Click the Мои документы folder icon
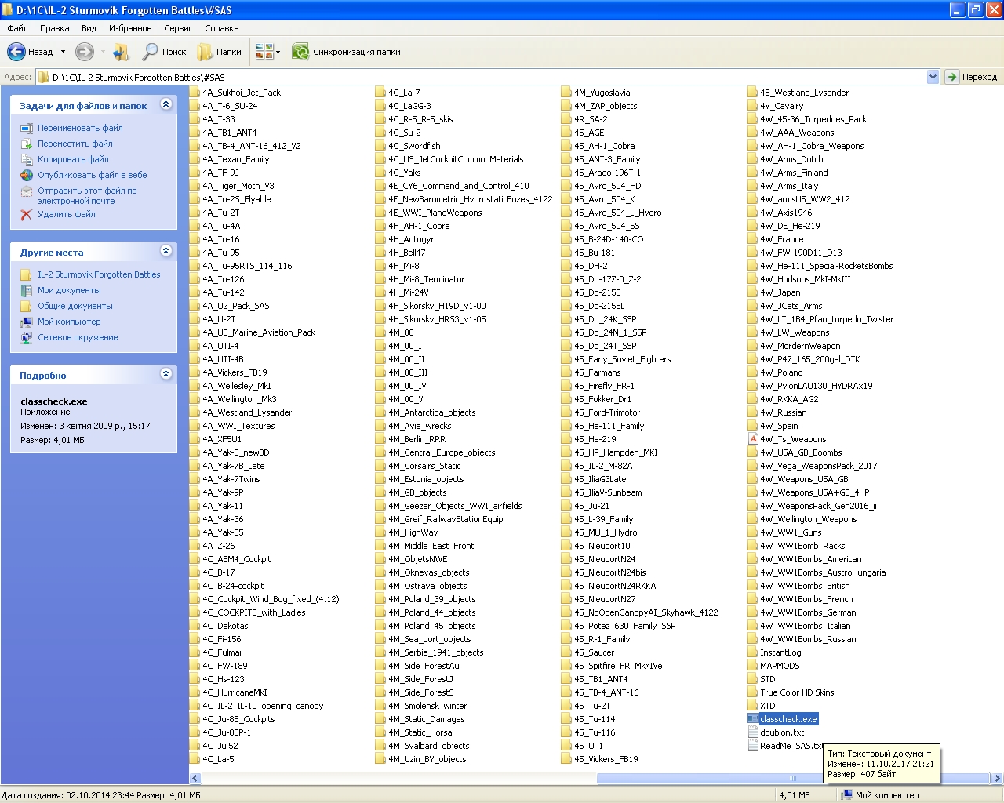 pos(27,290)
